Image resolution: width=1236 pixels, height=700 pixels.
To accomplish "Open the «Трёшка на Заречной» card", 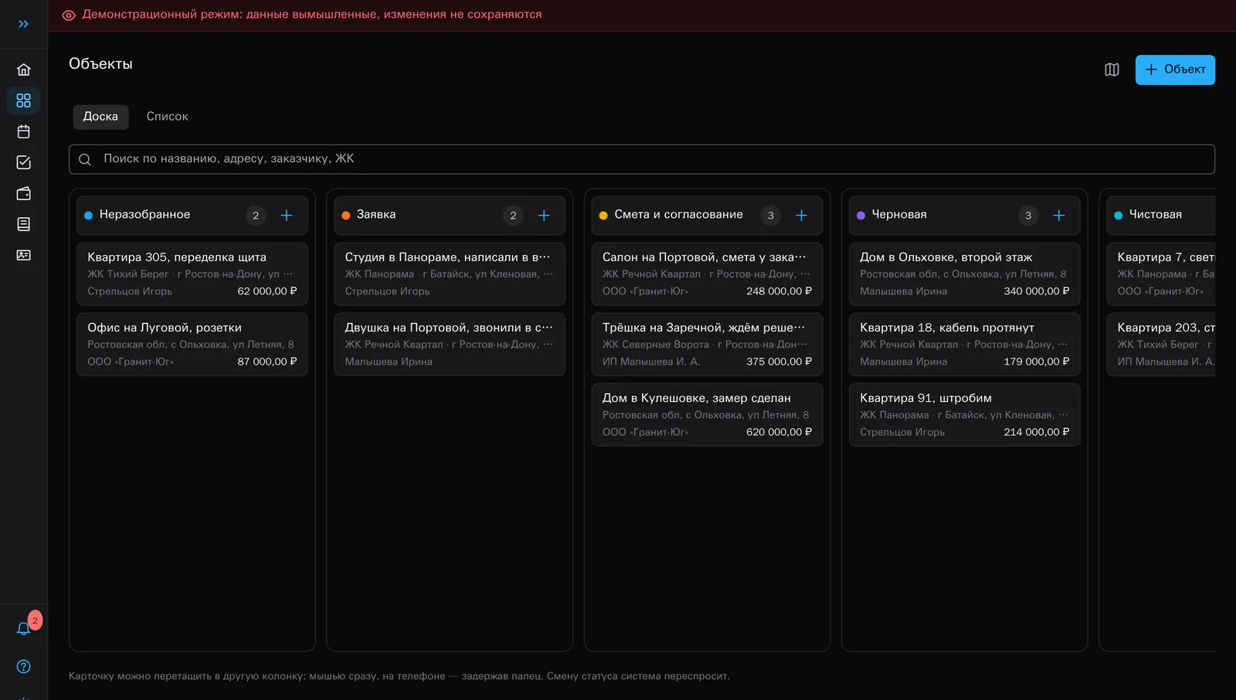I will (x=707, y=345).
